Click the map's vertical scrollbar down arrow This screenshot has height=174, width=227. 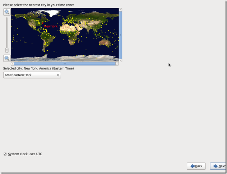120,60
